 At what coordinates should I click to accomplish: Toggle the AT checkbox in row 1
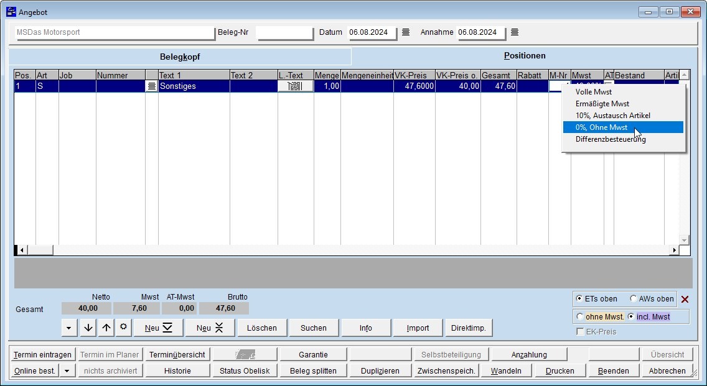pyautogui.click(x=609, y=85)
